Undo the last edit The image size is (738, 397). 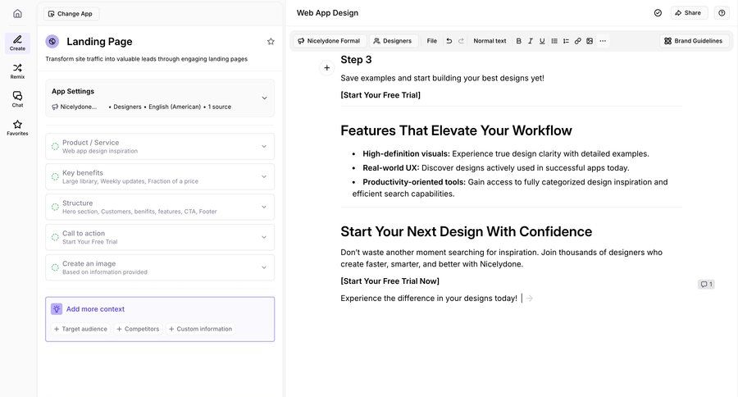click(449, 41)
